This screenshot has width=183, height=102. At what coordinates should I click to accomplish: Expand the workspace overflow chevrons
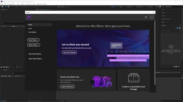(x=157, y=7)
